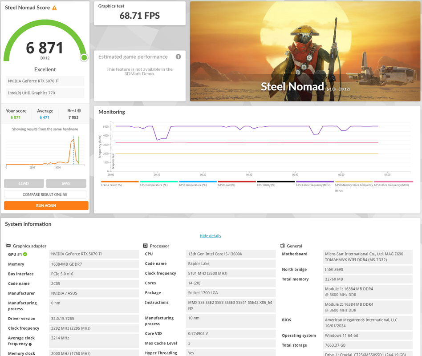The image size is (422, 356).
Task: Click the System information heading
Action: pos(28,224)
